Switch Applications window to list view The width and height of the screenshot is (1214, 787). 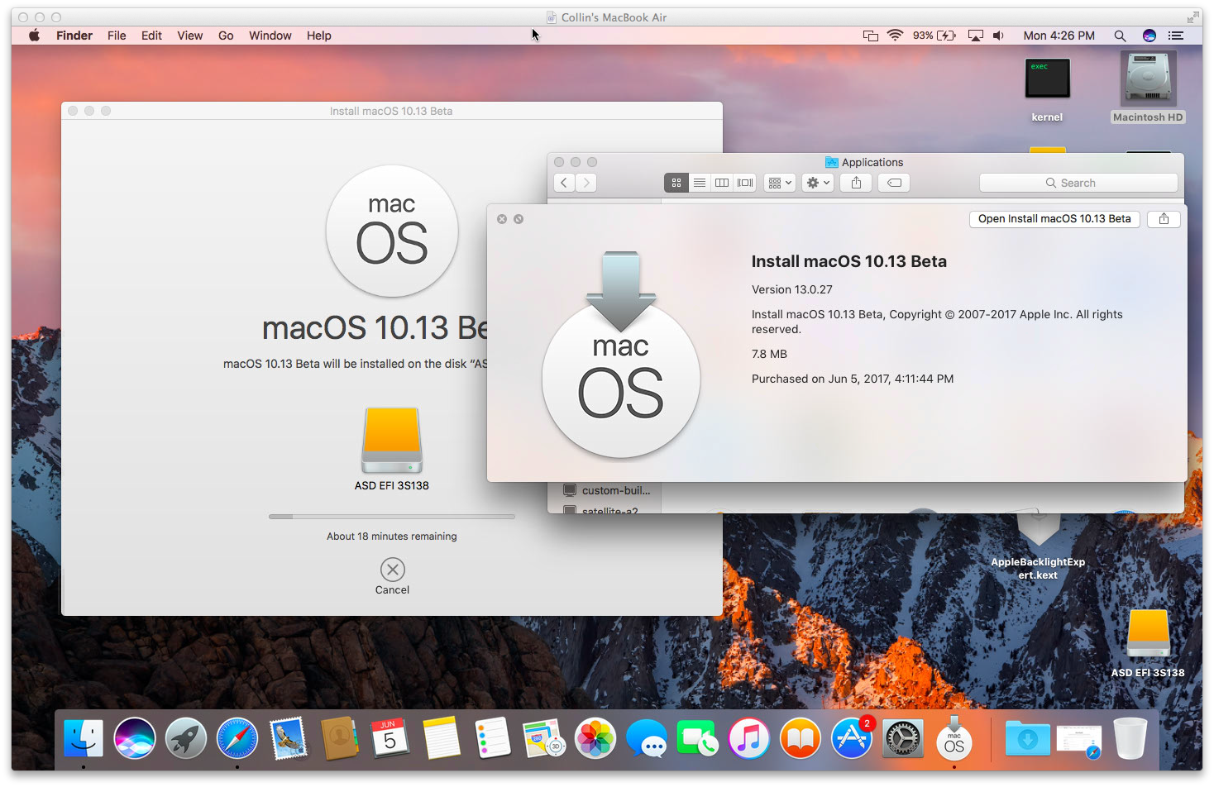coord(700,183)
